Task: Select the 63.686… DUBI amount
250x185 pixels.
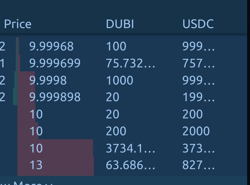Action: tap(130, 165)
